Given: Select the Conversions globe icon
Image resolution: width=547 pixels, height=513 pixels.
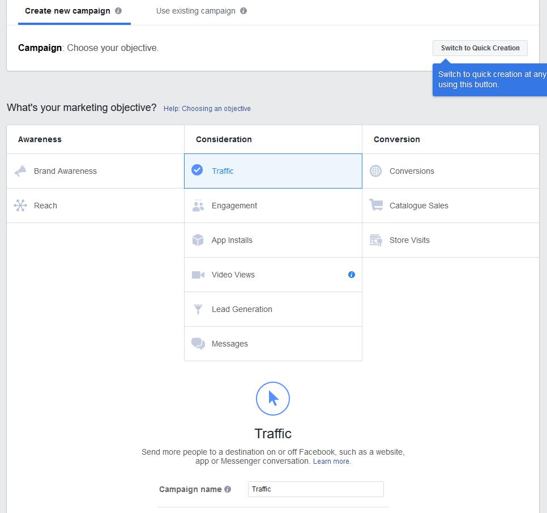Looking at the screenshot, I should tap(375, 170).
